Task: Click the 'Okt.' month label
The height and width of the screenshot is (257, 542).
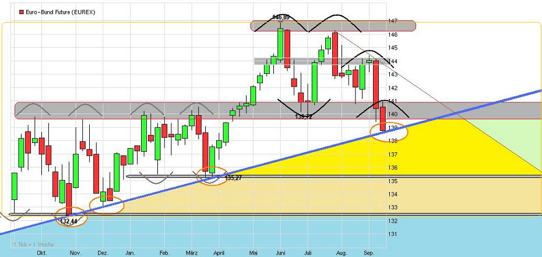Action: click(42, 253)
